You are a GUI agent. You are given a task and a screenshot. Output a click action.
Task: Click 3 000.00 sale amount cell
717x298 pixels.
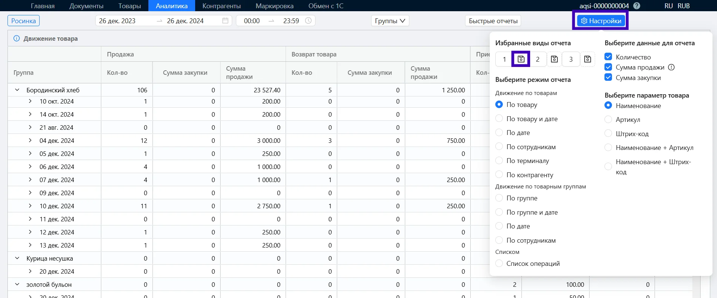(253, 140)
